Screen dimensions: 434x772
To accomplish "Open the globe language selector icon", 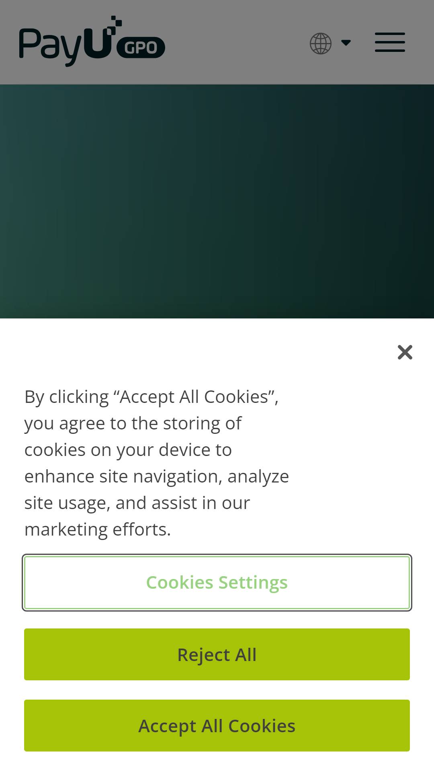I will pos(321,43).
